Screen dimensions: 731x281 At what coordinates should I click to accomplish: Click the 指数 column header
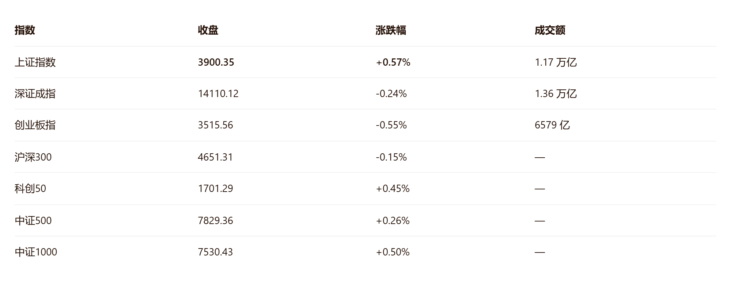25,30
